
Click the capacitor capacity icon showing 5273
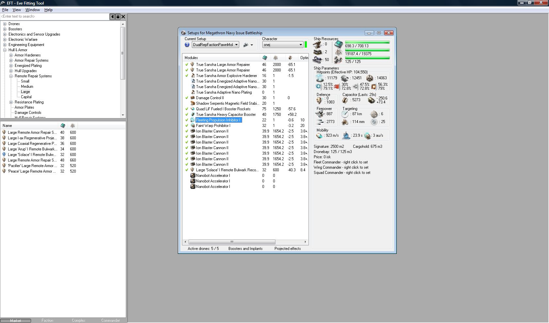(345, 100)
